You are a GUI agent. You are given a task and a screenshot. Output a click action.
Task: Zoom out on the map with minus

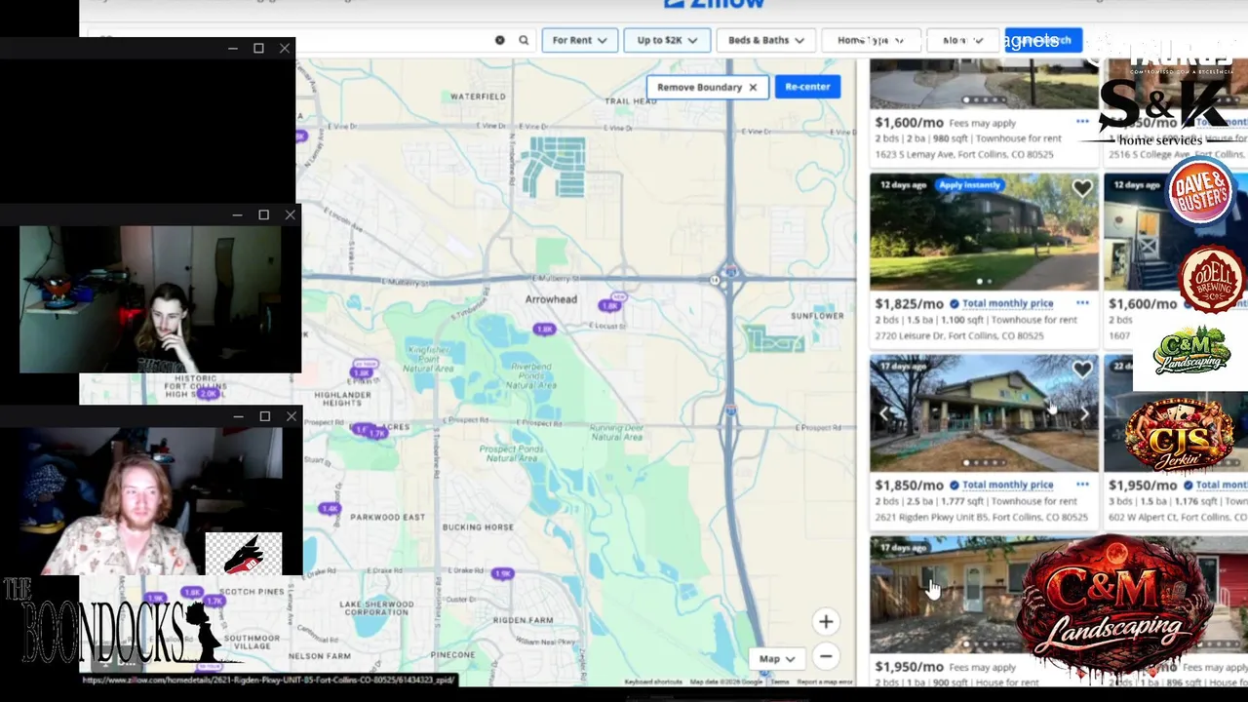click(826, 656)
